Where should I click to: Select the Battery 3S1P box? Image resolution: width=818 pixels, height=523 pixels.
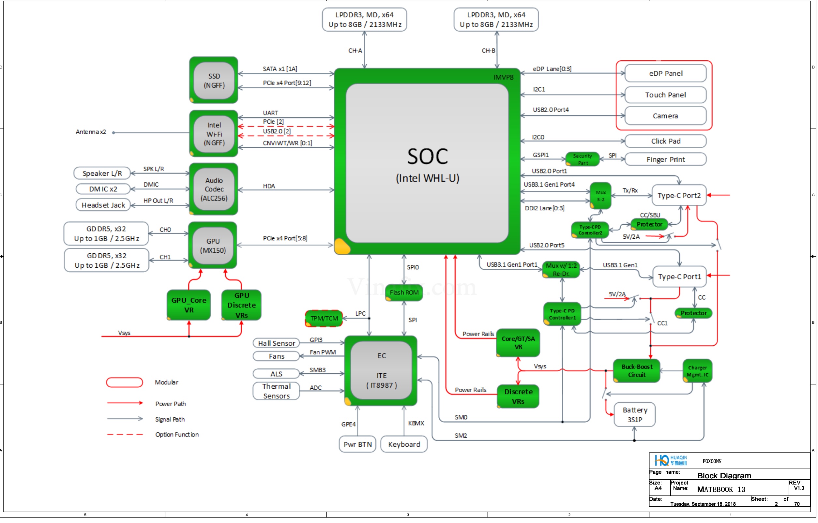pyautogui.click(x=635, y=415)
